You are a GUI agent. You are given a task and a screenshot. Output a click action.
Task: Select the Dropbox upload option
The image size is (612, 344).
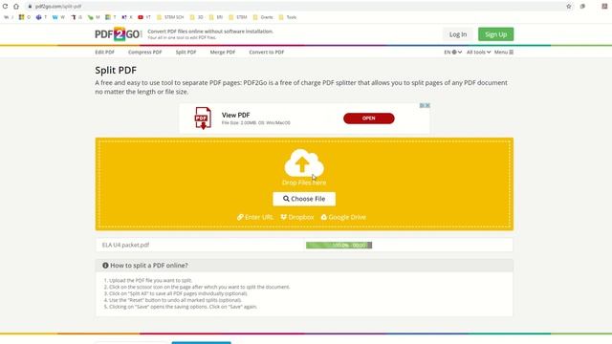coord(297,217)
